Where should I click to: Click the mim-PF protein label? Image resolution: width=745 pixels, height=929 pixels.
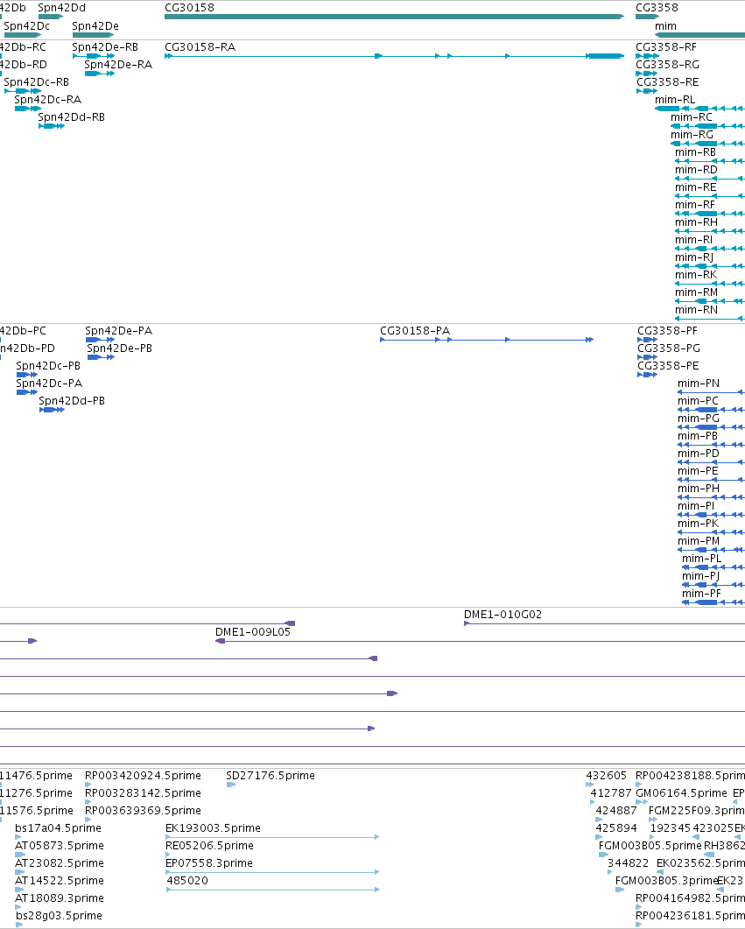pyautogui.click(x=702, y=593)
